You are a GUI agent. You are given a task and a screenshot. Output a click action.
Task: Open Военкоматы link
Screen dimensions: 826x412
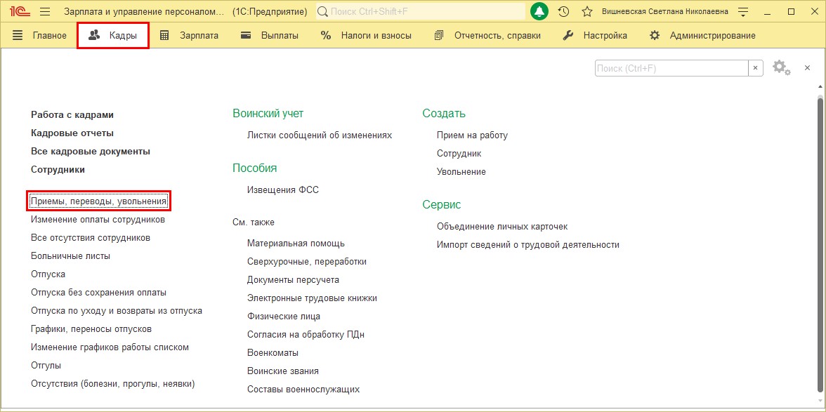273,353
